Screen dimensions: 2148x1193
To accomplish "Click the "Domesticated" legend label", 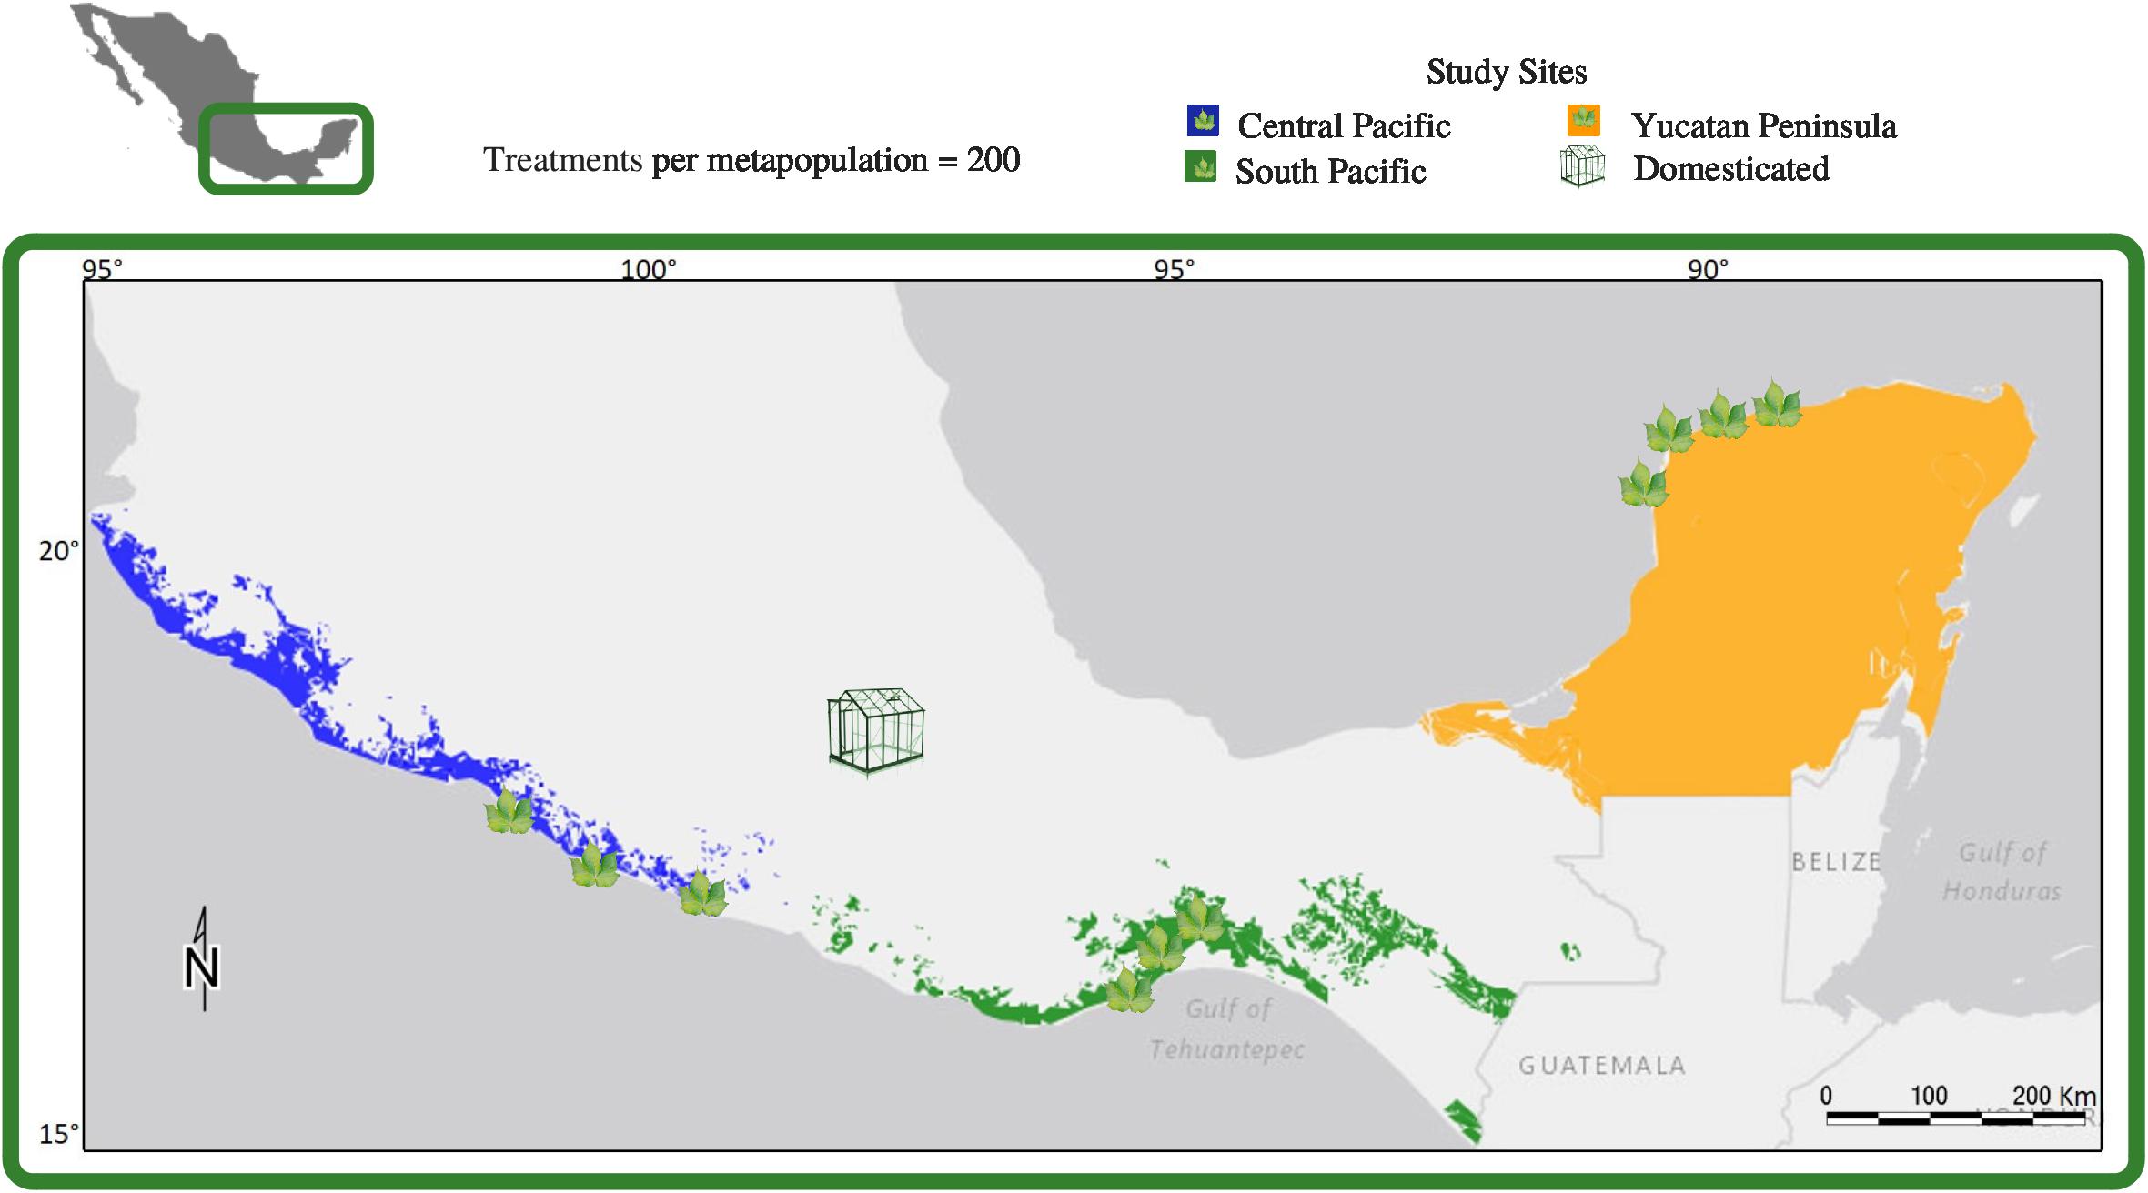I will pyautogui.click(x=1730, y=169).
